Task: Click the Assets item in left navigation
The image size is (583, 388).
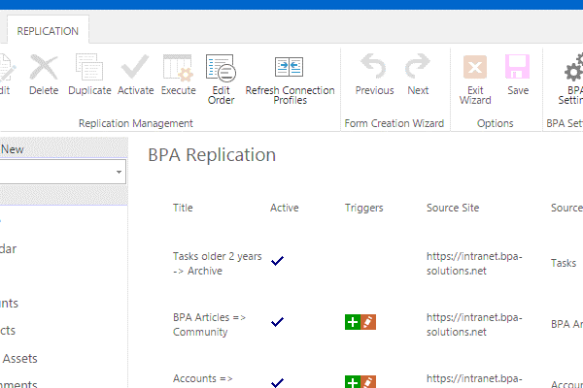Action: [x=19, y=358]
